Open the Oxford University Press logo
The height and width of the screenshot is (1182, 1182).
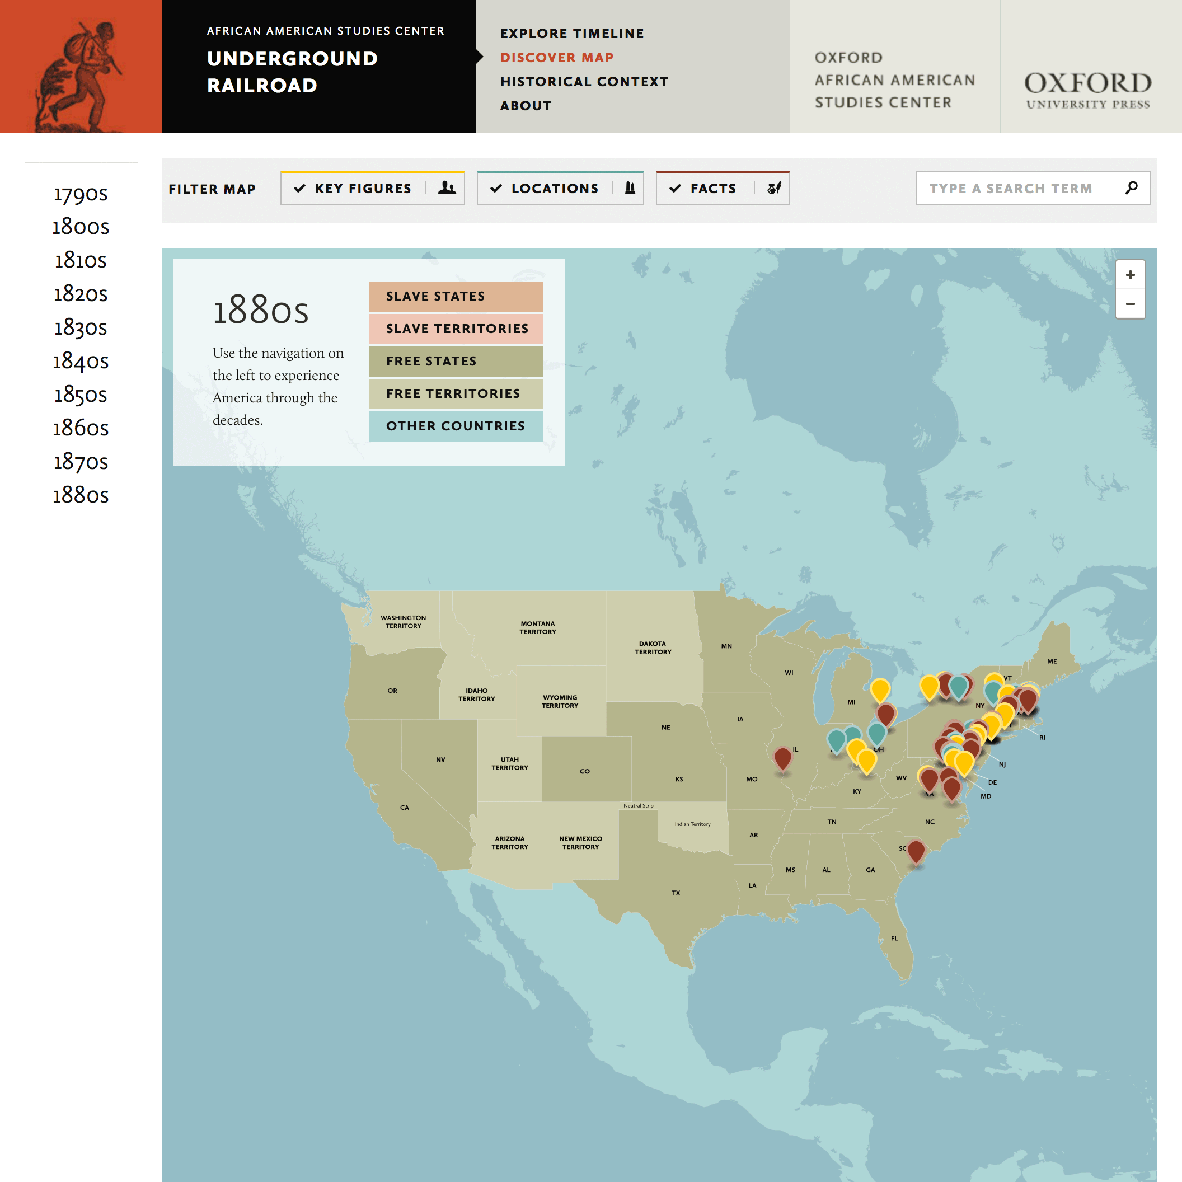coord(1088,90)
